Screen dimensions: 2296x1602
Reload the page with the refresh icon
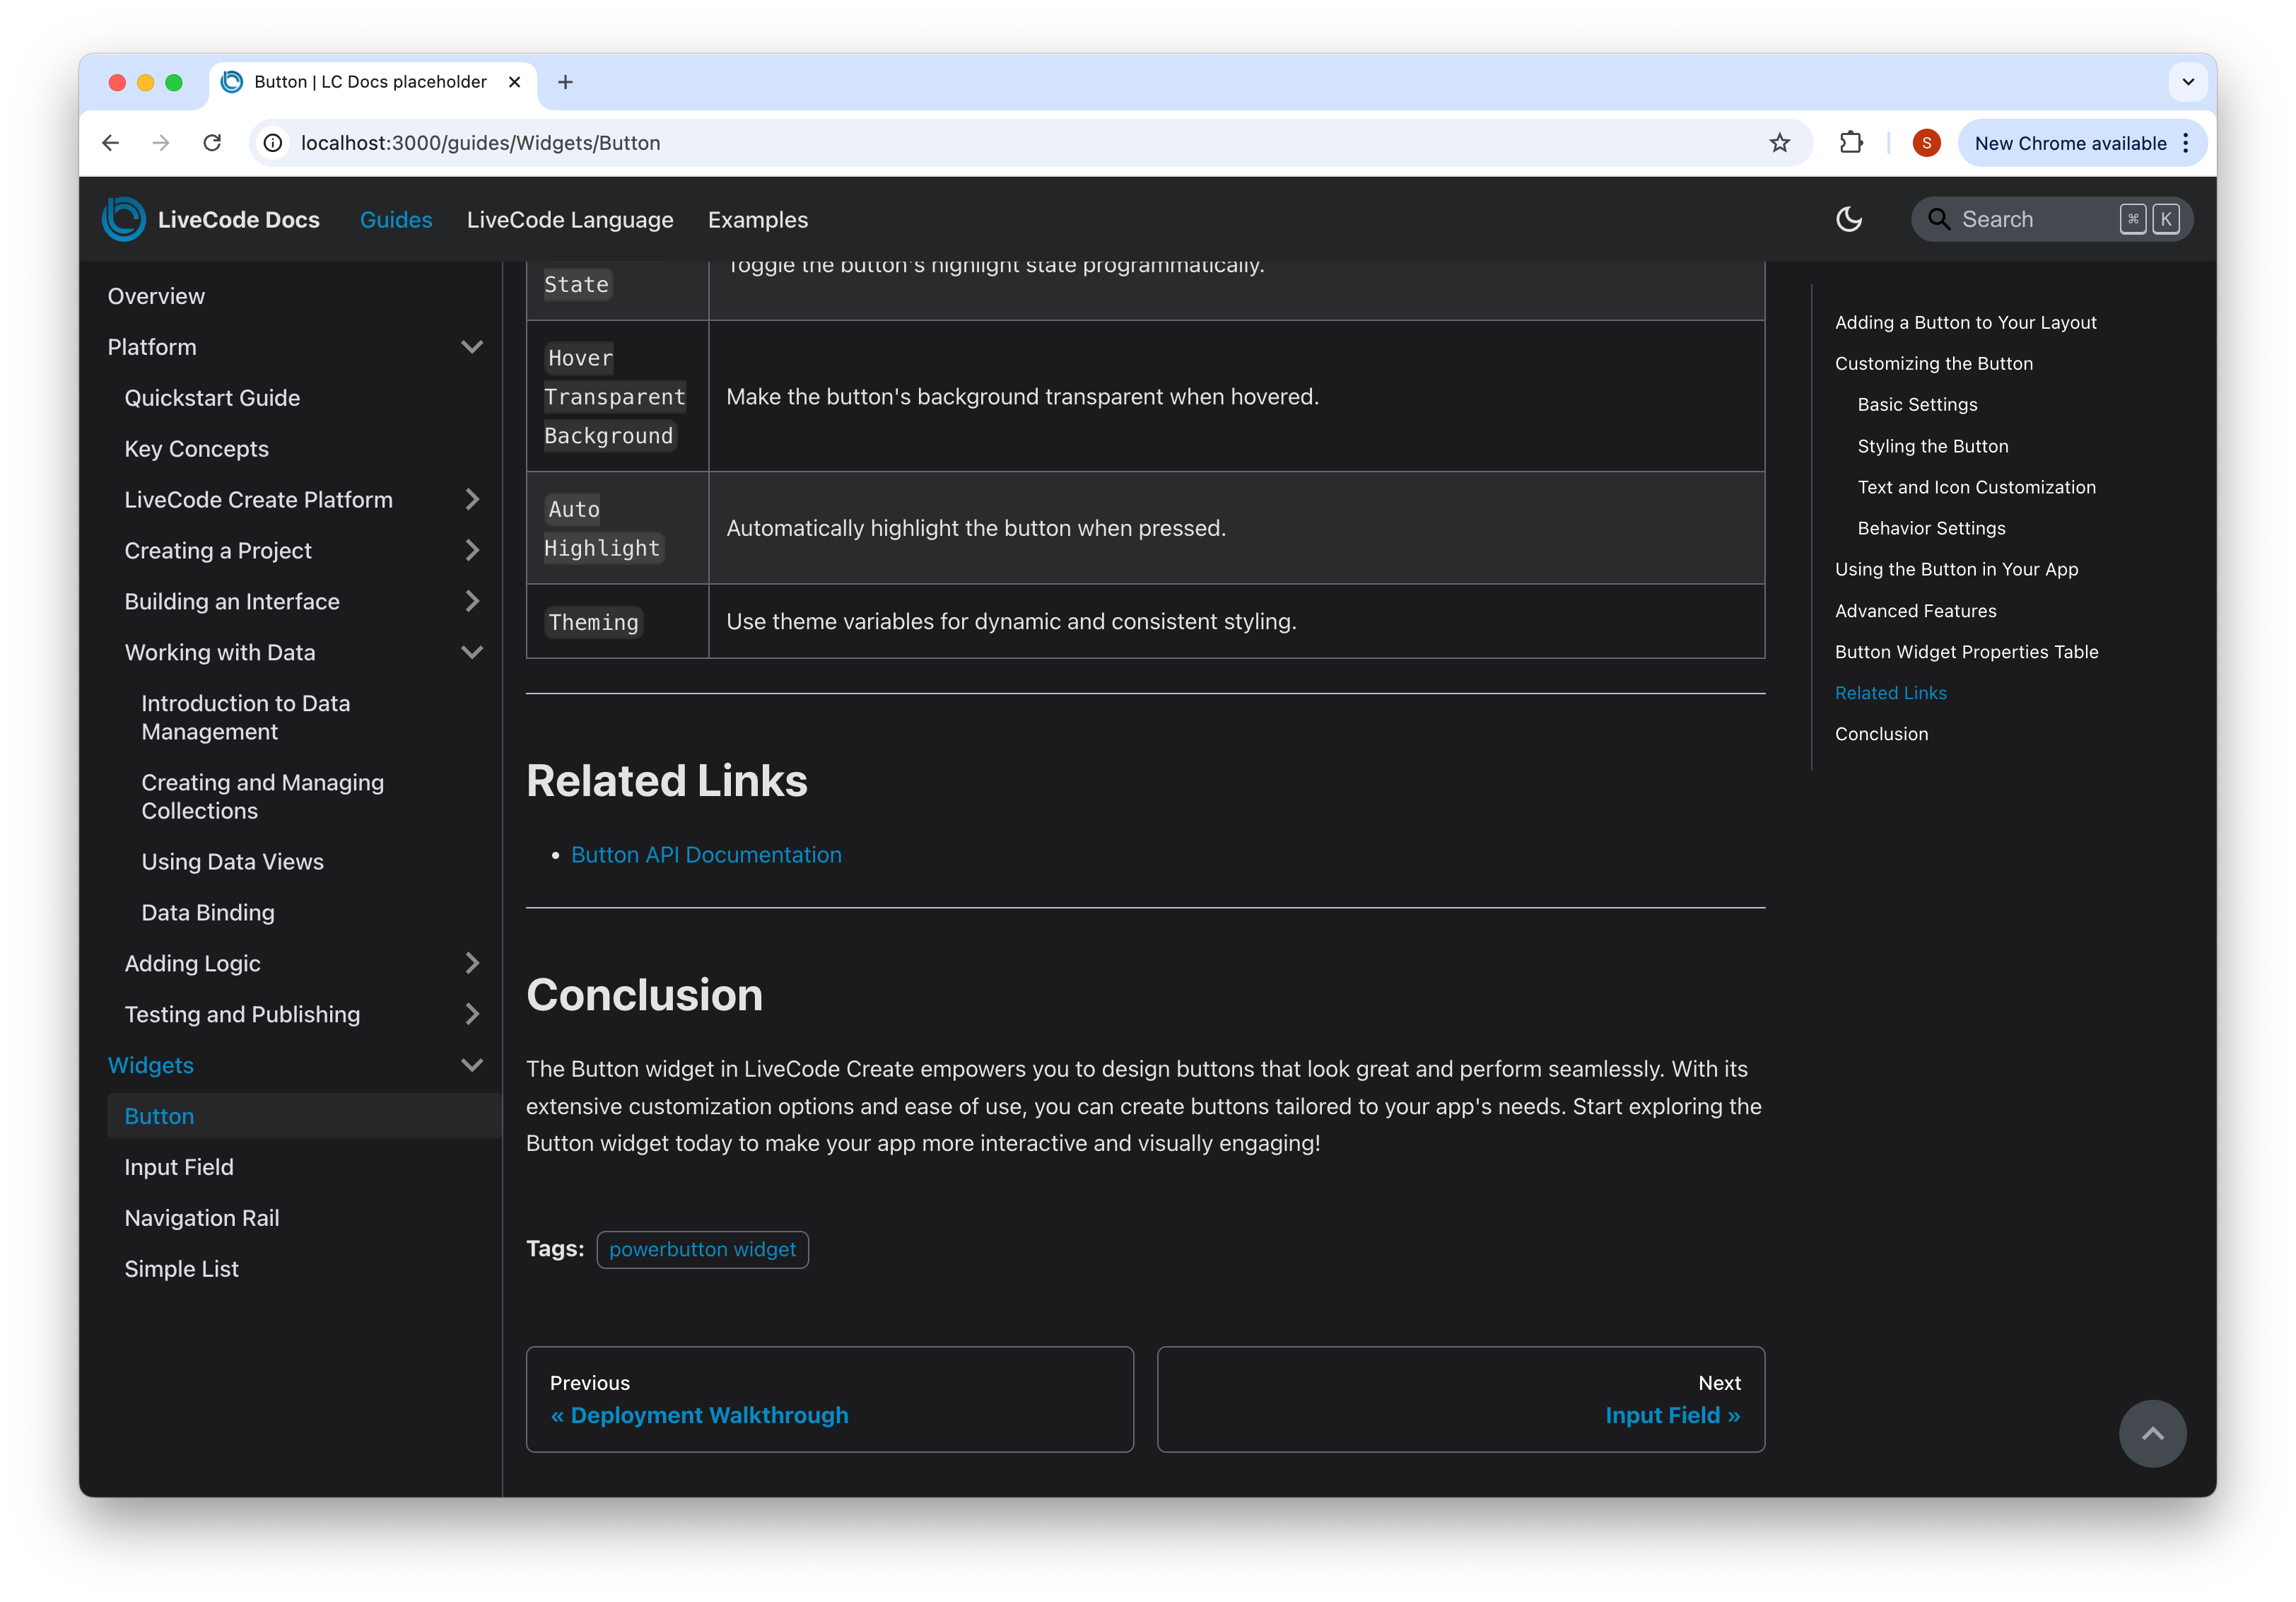212,143
